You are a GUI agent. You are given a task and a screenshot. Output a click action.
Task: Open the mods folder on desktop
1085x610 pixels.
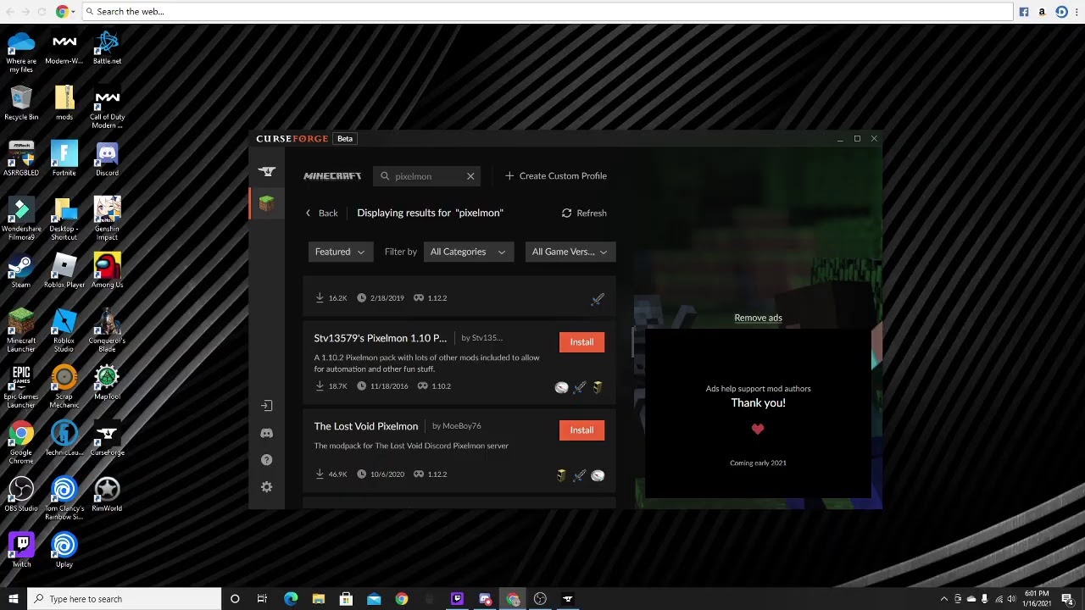[64, 103]
